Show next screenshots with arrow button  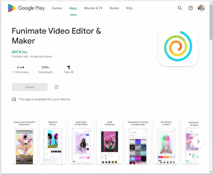click(x=198, y=141)
